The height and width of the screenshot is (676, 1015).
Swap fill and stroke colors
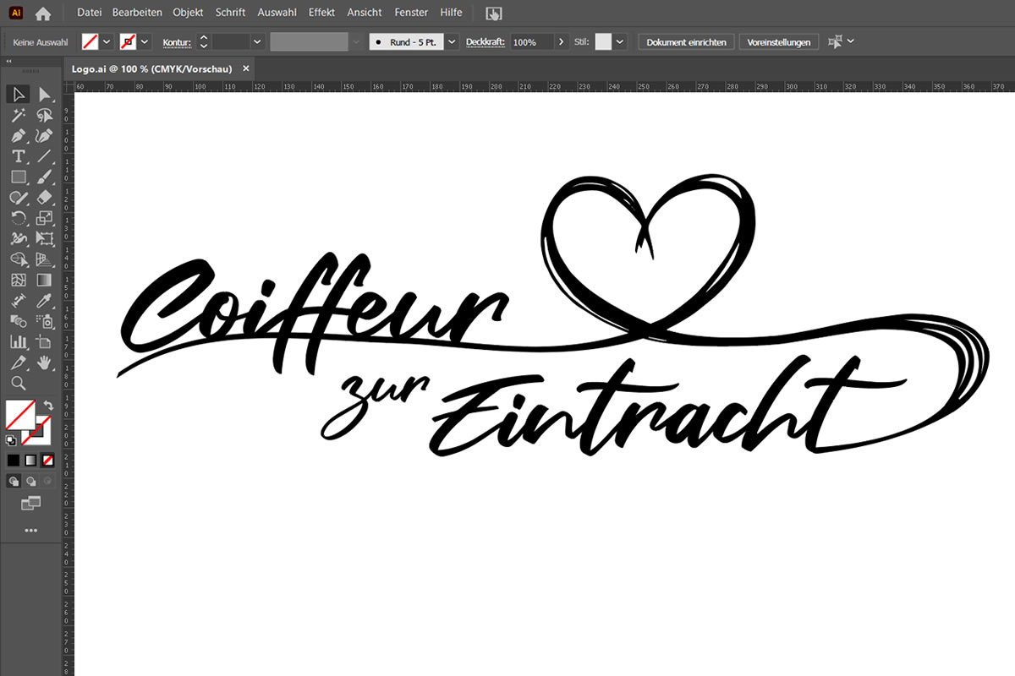point(48,406)
